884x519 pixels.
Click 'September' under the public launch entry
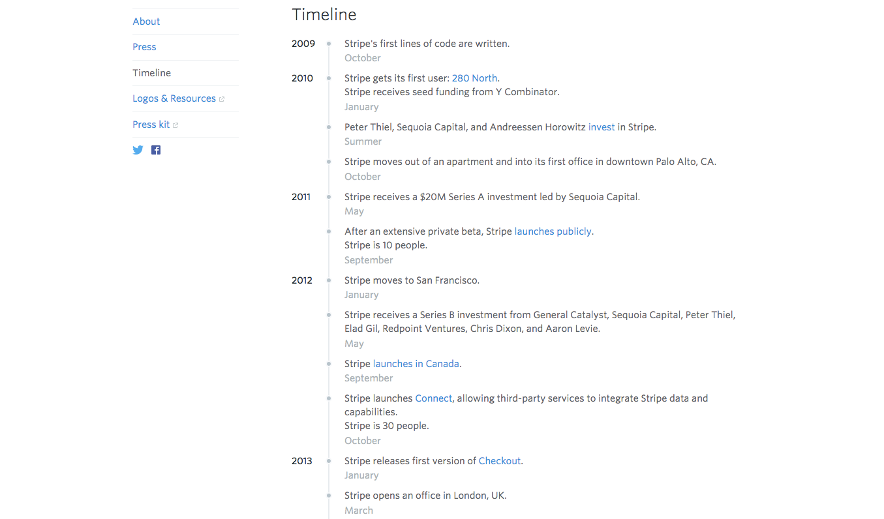click(369, 260)
